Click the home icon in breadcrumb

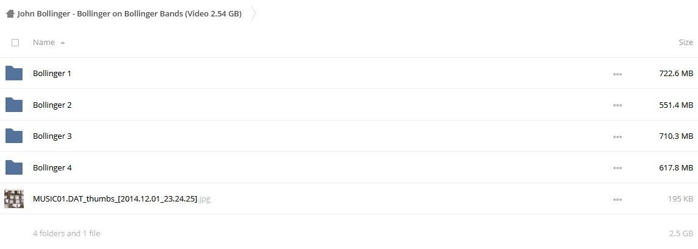click(x=10, y=14)
